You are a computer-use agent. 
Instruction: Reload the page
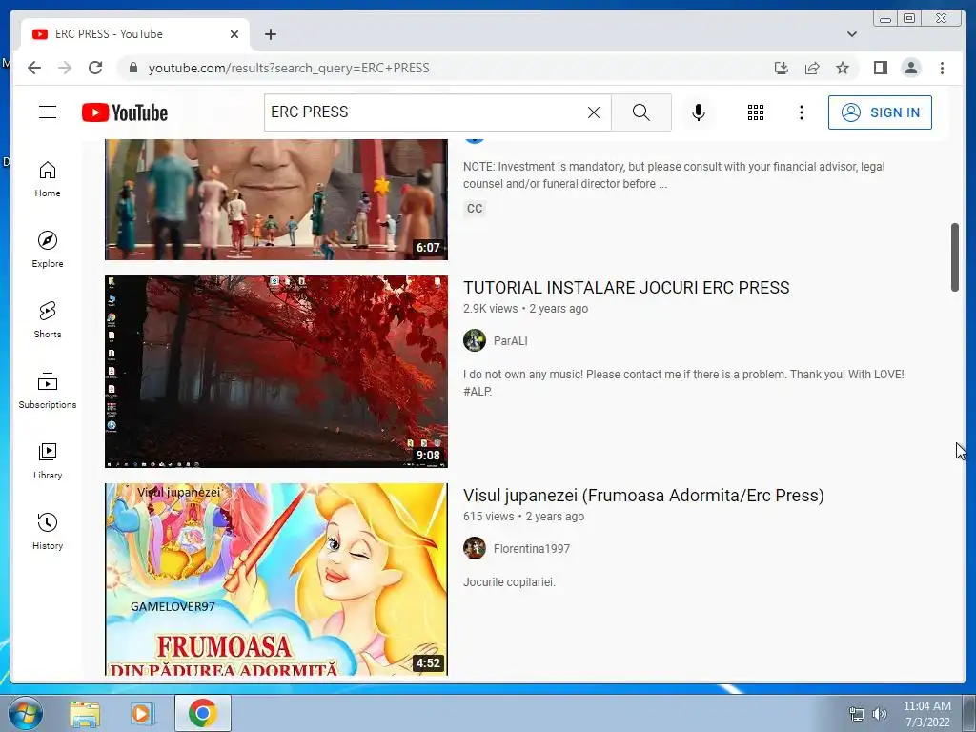coord(95,68)
